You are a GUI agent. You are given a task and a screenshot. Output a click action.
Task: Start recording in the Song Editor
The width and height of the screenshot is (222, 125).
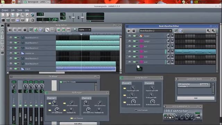[x=15, y=30]
